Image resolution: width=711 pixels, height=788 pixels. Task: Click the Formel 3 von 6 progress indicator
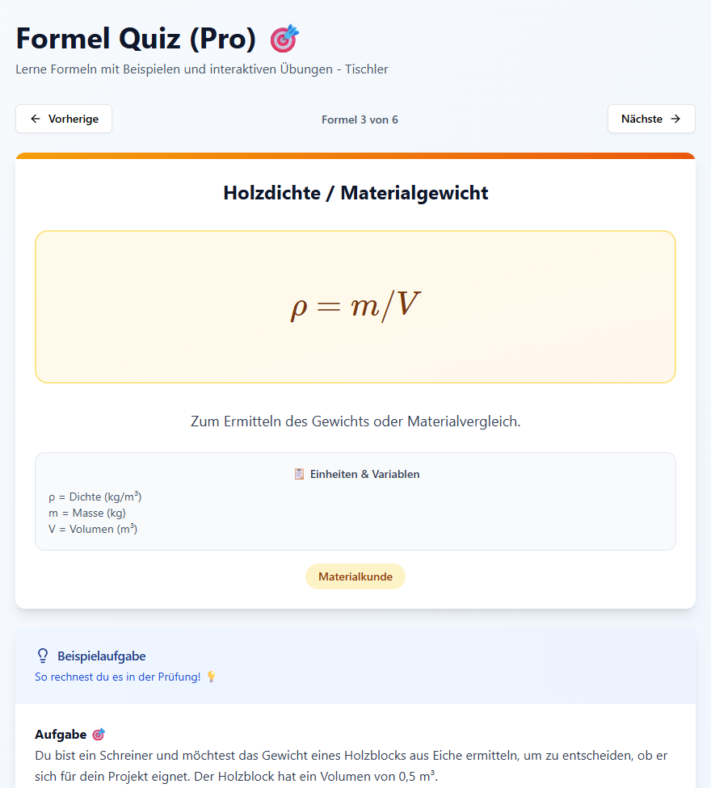(360, 119)
